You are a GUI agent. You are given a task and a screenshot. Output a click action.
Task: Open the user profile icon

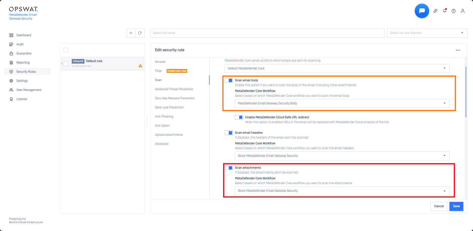pos(463,11)
